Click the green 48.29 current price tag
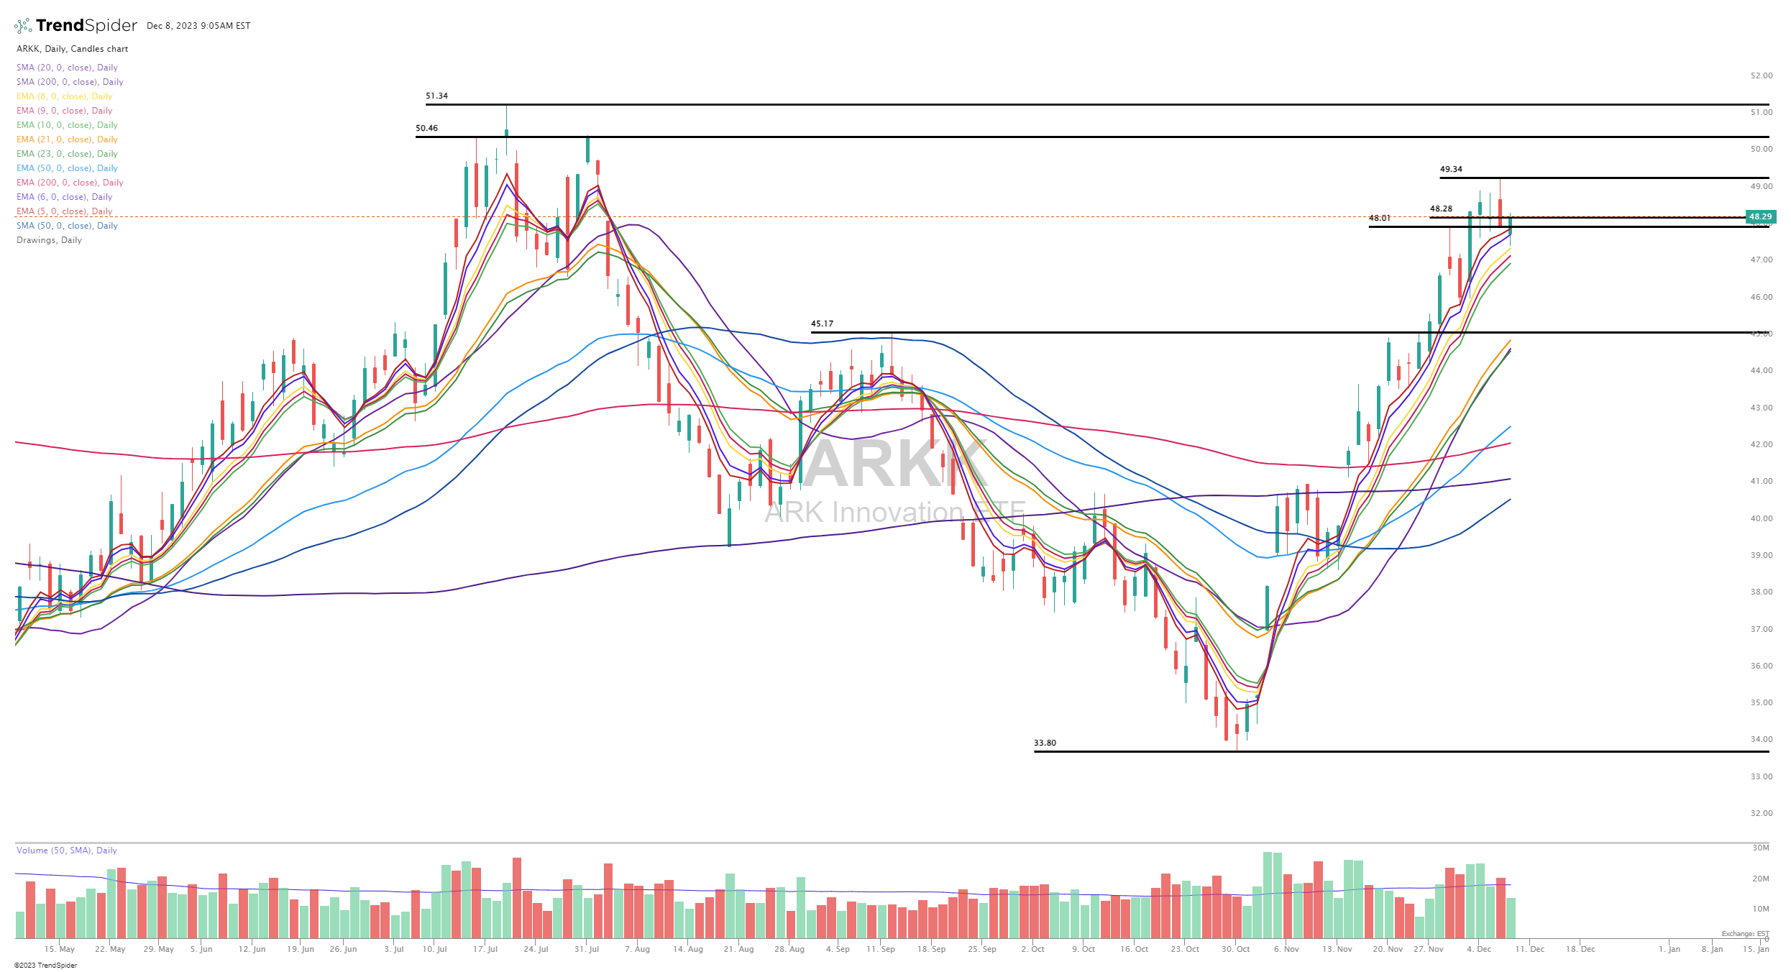Screen dimensions: 1791x972 tap(1761, 216)
